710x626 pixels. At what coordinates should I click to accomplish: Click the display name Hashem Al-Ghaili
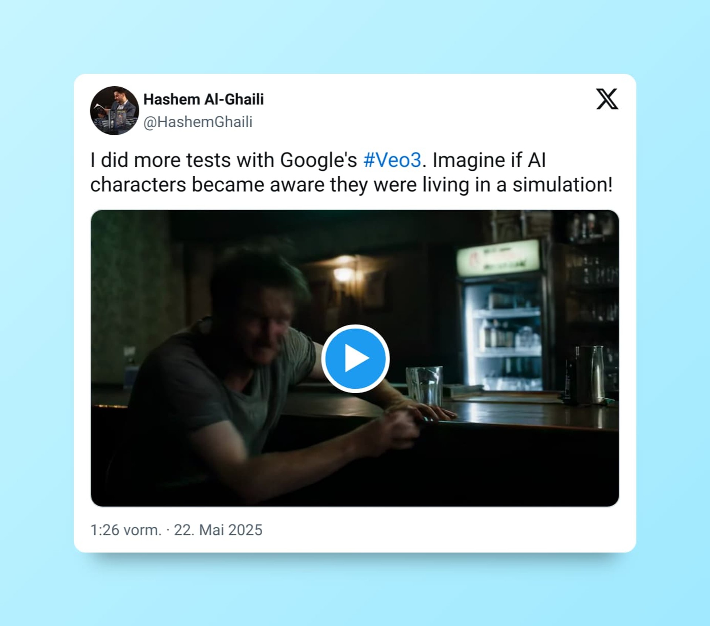[203, 99]
